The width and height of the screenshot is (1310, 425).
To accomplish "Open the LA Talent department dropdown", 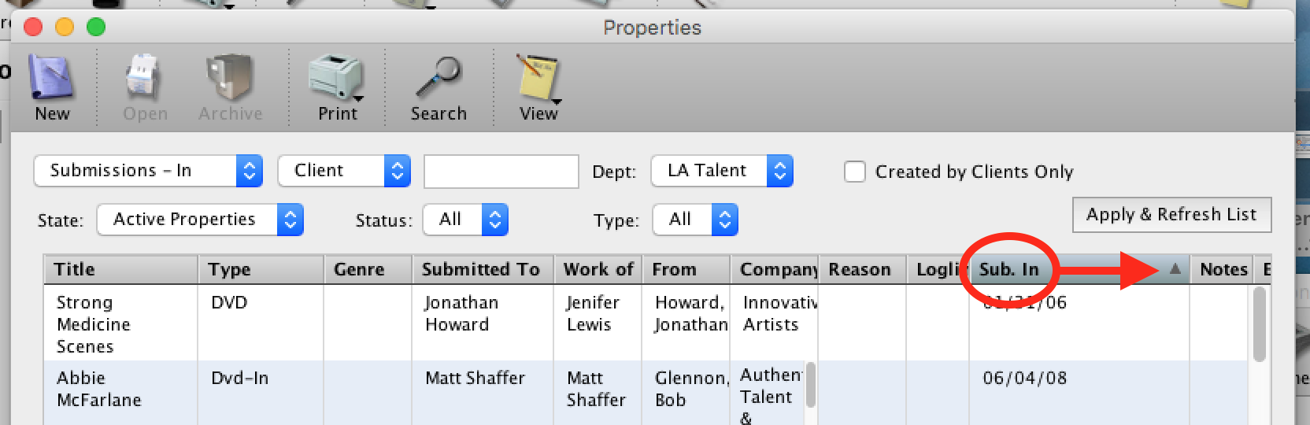I will click(x=722, y=171).
